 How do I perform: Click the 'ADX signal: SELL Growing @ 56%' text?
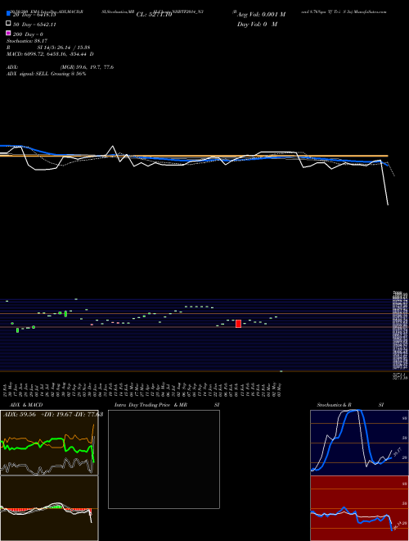tap(46, 74)
